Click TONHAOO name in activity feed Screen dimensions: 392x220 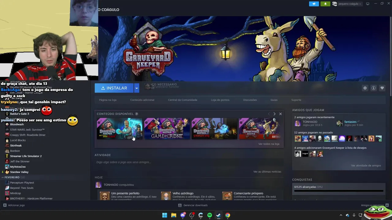[111, 185]
